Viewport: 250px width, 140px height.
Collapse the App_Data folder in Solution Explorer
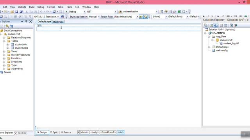coord(209,37)
